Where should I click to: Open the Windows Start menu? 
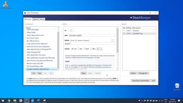(3, 100)
